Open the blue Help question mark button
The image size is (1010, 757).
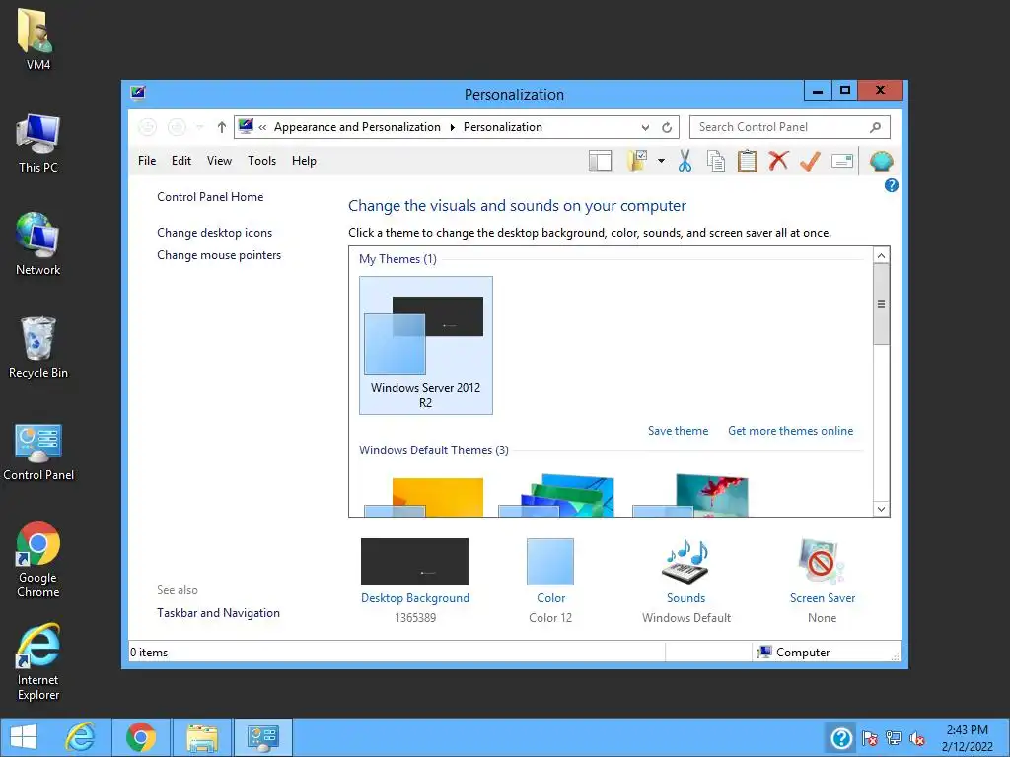892,185
